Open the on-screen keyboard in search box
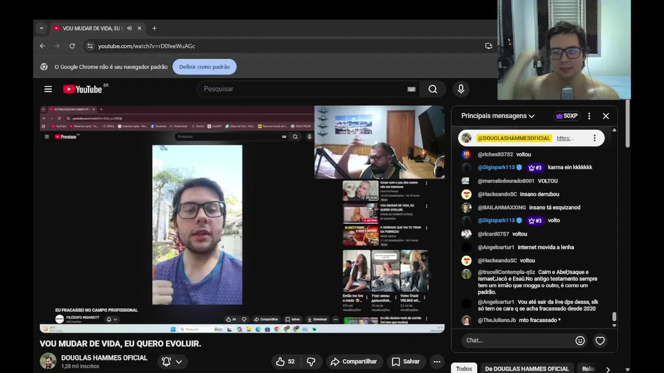This screenshot has width=664, height=373. point(411,89)
